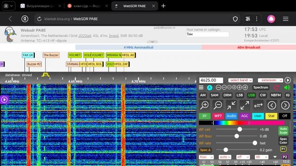Image resolution: width=296 pixels, height=166 pixels.
Task: Open the three-dot page options
Action: (x=257, y=19)
